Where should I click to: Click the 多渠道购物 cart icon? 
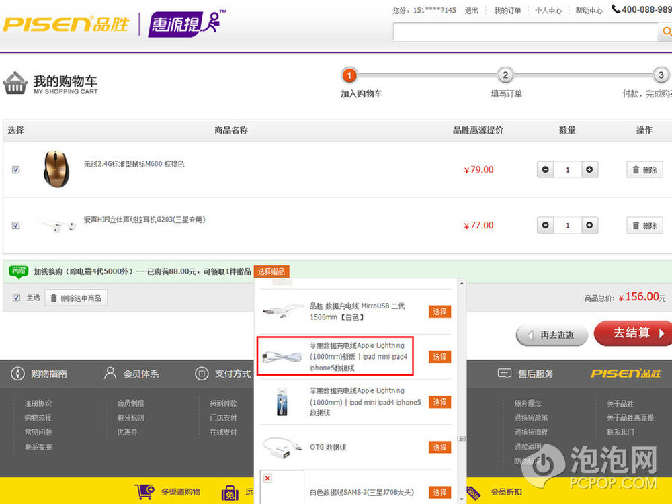pyautogui.click(x=144, y=491)
